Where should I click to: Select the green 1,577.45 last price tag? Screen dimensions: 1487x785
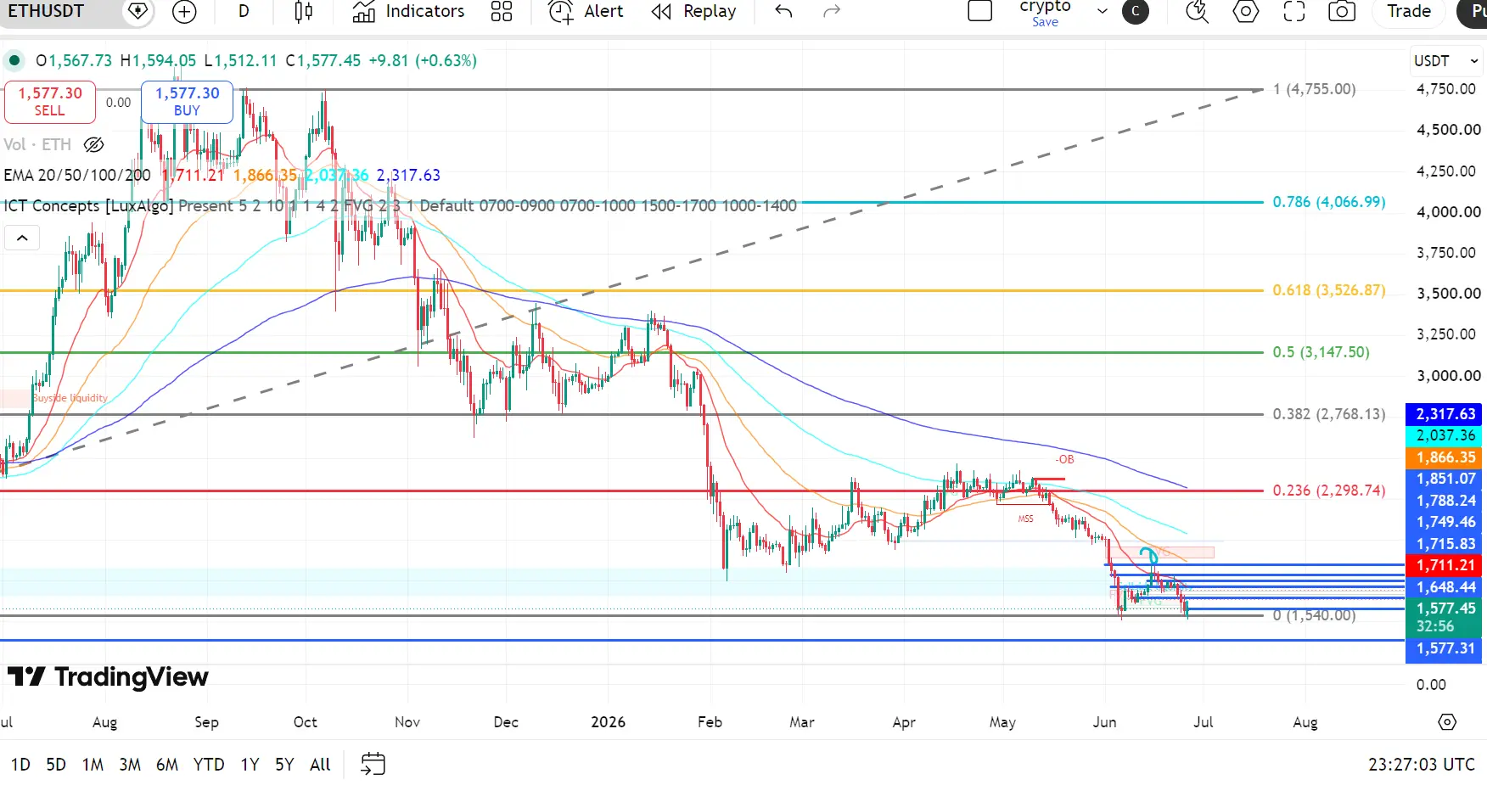pyautogui.click(x=1445, y=617)
